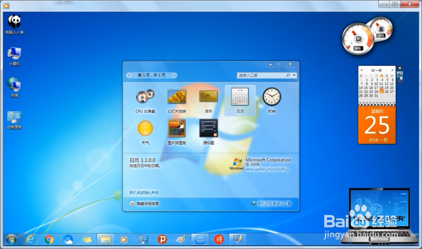Open 电脑人人有 panda desktop icon

pos(14,24)
